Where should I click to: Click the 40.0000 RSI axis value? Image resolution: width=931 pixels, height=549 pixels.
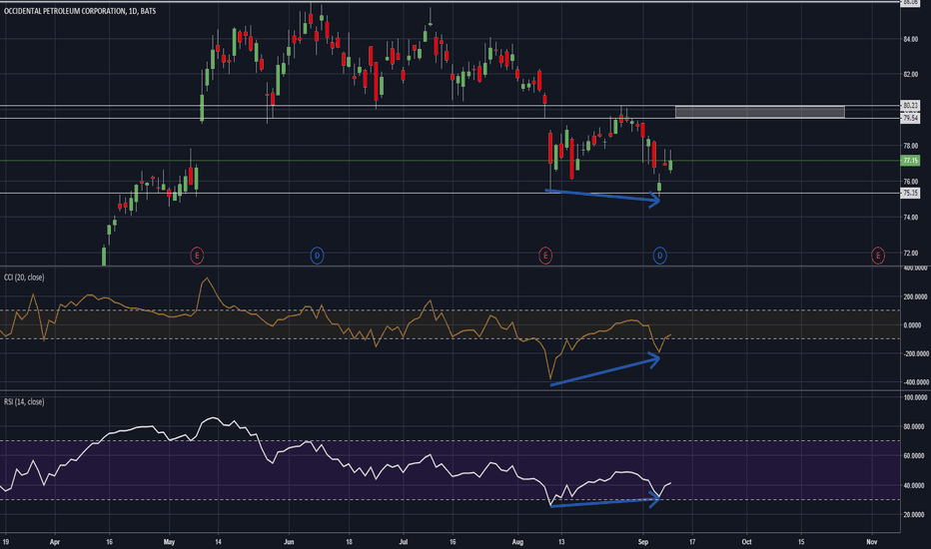coord(916,485)
